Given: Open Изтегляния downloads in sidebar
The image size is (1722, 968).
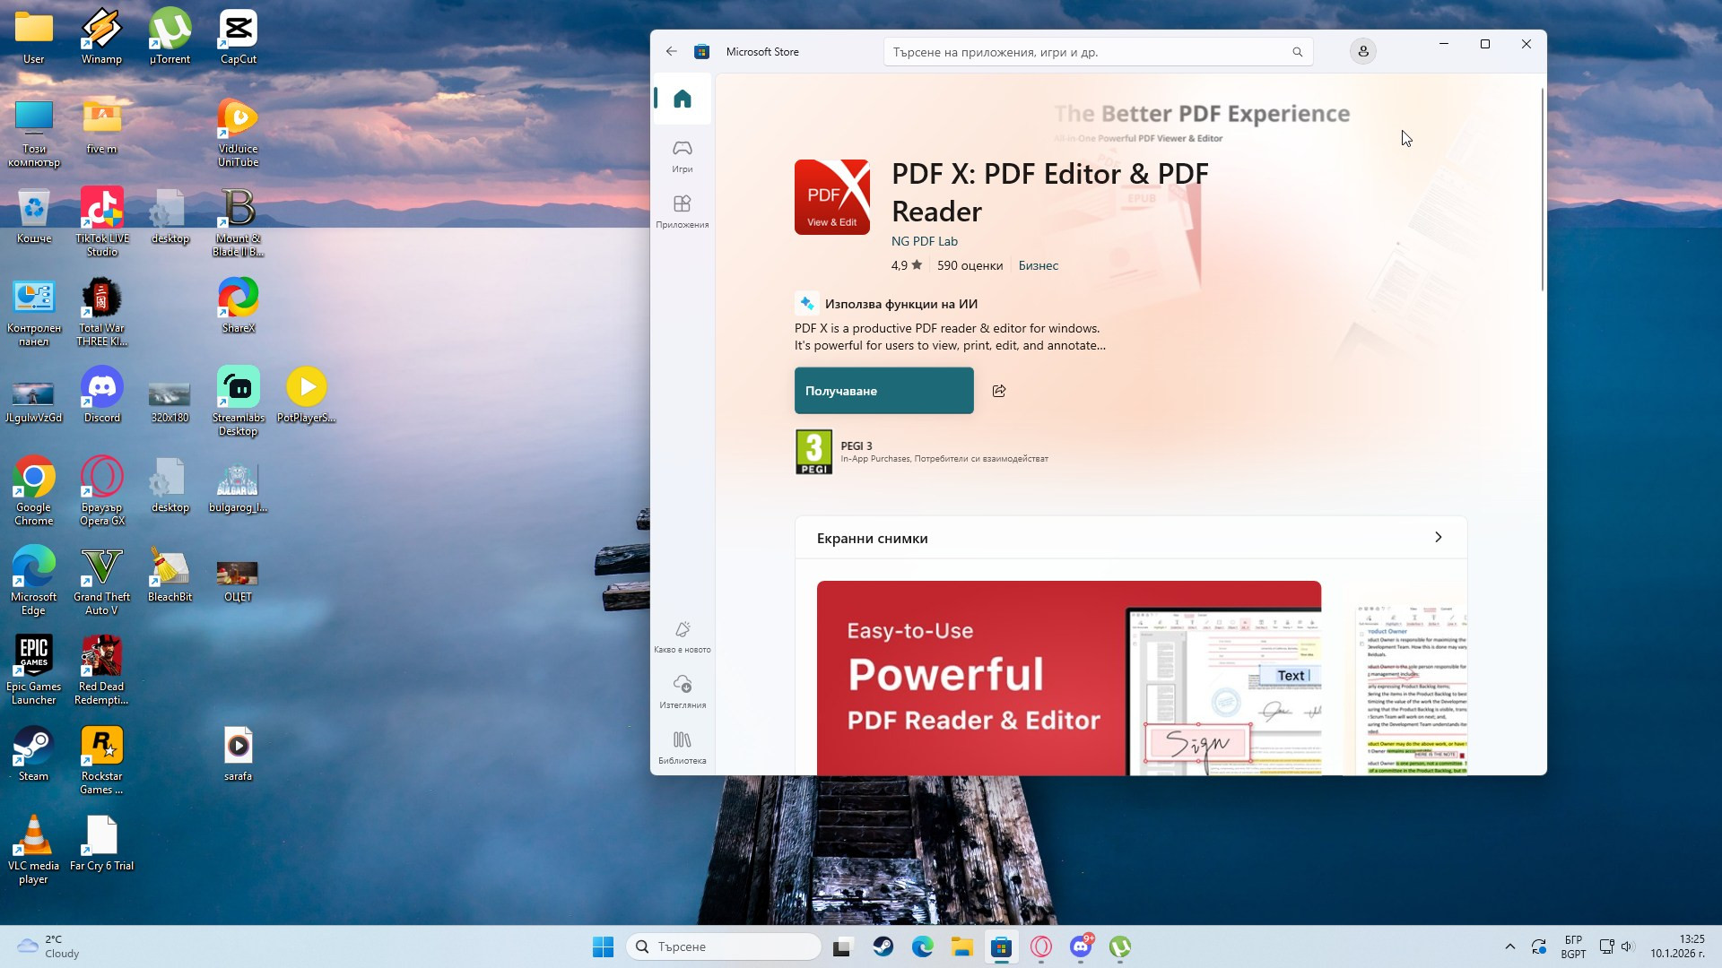Looking at the screenshot, I should tap(683, 692).
